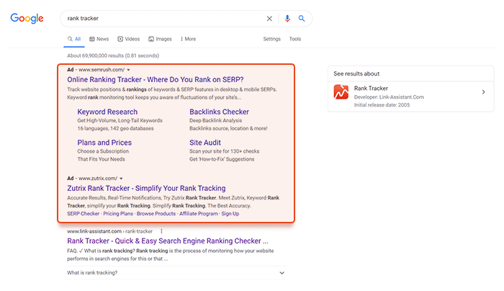Submit search with magnifier icon
The image size is (504, 291).
pos(302,18)
